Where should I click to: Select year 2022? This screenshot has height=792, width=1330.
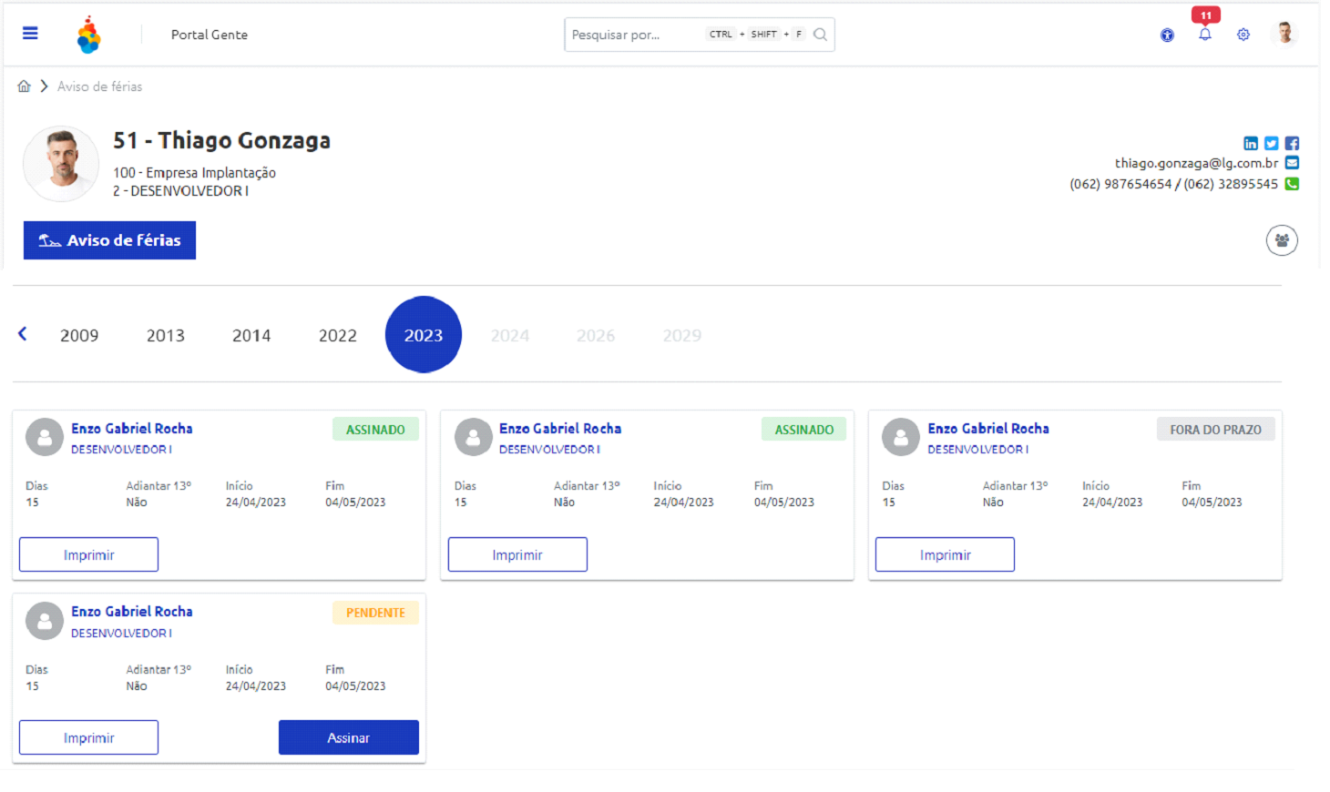coord(338,336)
